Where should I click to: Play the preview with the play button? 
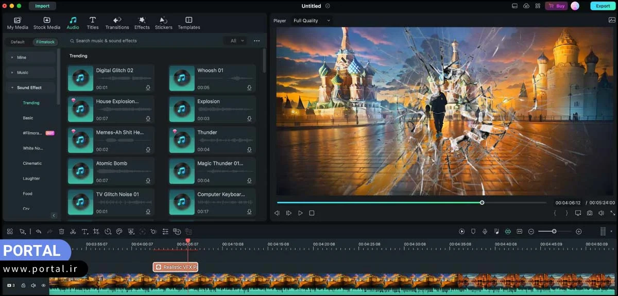[x=300, y=213]
